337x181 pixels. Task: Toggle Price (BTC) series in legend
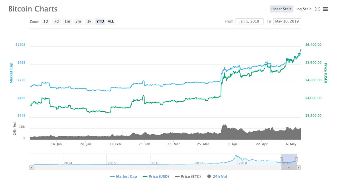[x=188, y=177]
